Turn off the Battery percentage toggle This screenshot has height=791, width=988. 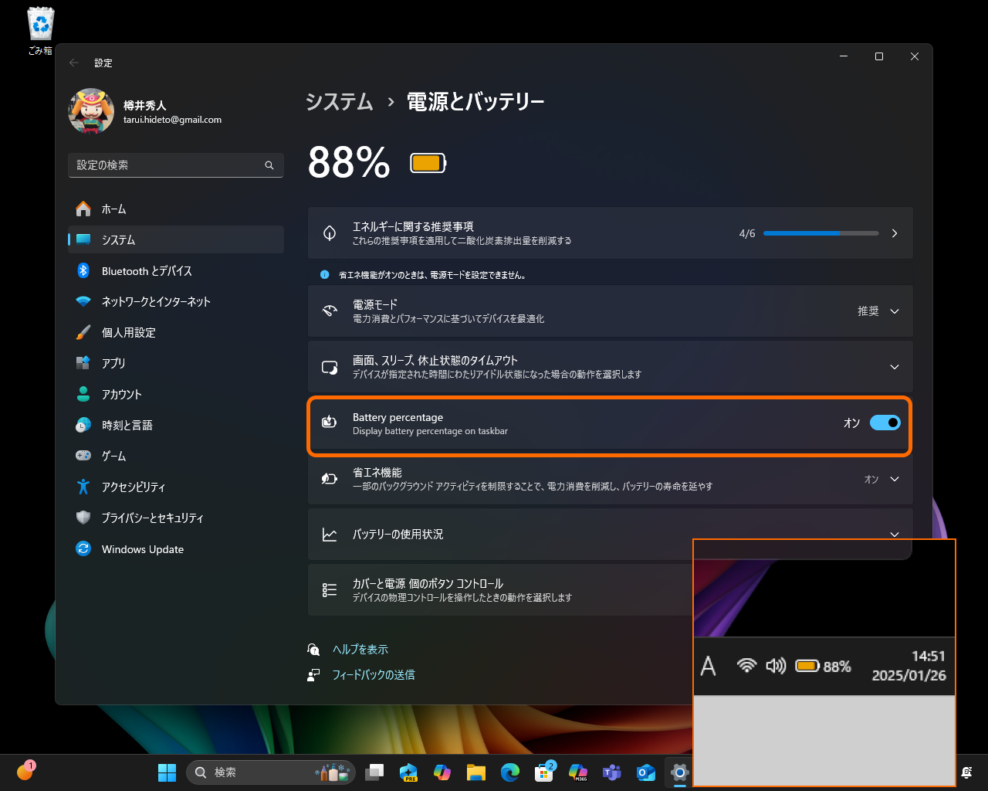[885, 423]
